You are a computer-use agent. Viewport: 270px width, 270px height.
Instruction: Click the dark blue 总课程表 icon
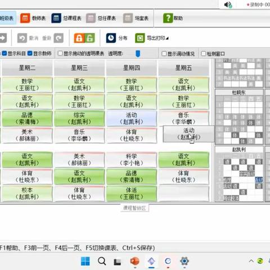pyautogui.click(x=56, y=18)
